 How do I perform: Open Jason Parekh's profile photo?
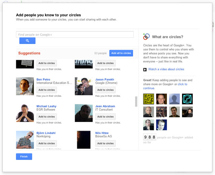(x=84, y=86)
